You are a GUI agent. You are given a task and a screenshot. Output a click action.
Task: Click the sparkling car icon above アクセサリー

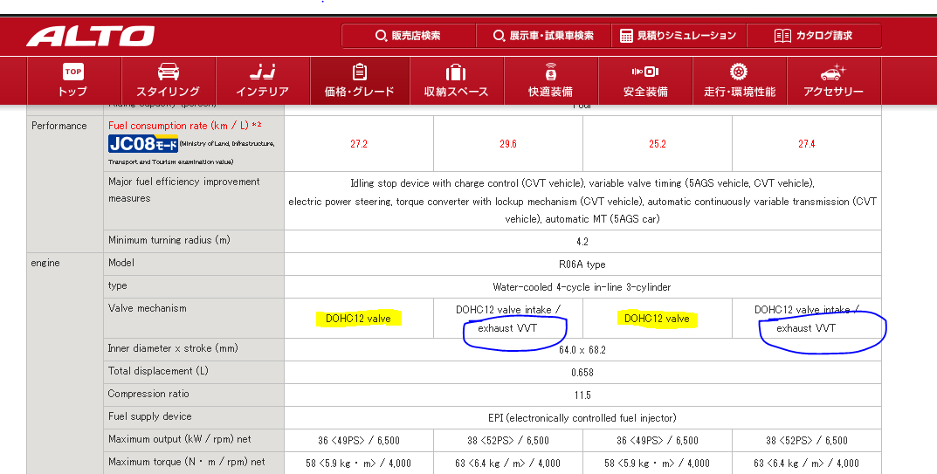833,72
